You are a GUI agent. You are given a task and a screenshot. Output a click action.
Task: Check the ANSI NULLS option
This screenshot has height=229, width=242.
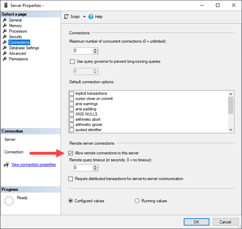pos(72,114)
